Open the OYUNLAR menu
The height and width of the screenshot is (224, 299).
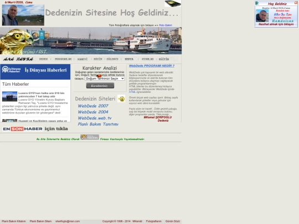tap(148, 59)
